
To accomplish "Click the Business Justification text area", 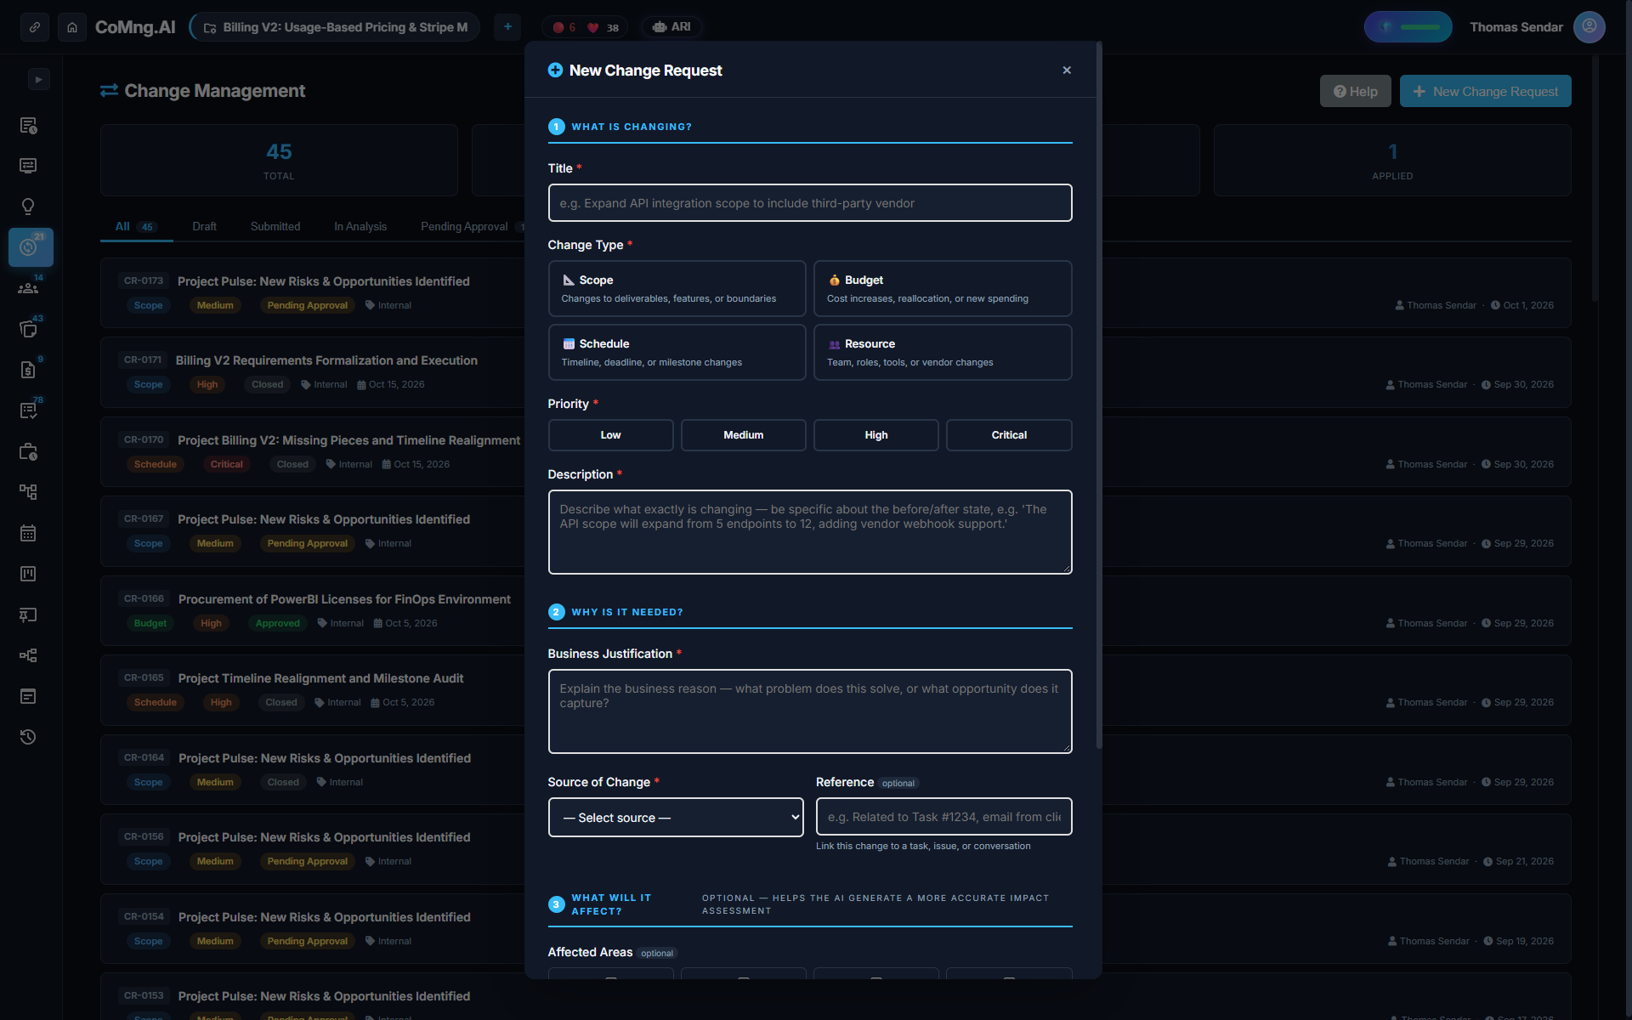I will coord(810,711).
